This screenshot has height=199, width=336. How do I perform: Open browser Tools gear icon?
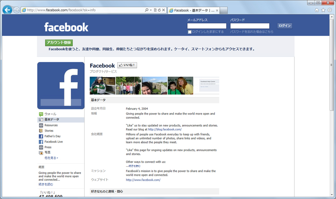click(330, 10)
